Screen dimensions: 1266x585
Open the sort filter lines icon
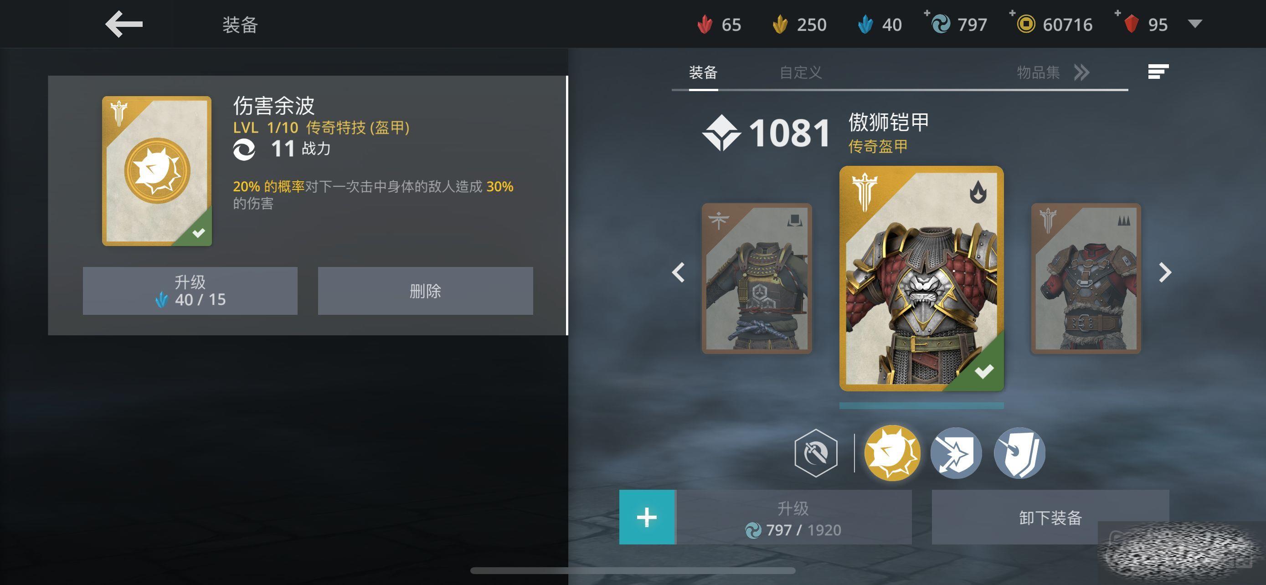coord(1158,72)
